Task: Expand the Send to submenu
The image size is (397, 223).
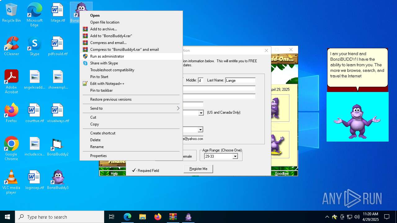Action: coord(131,108)
